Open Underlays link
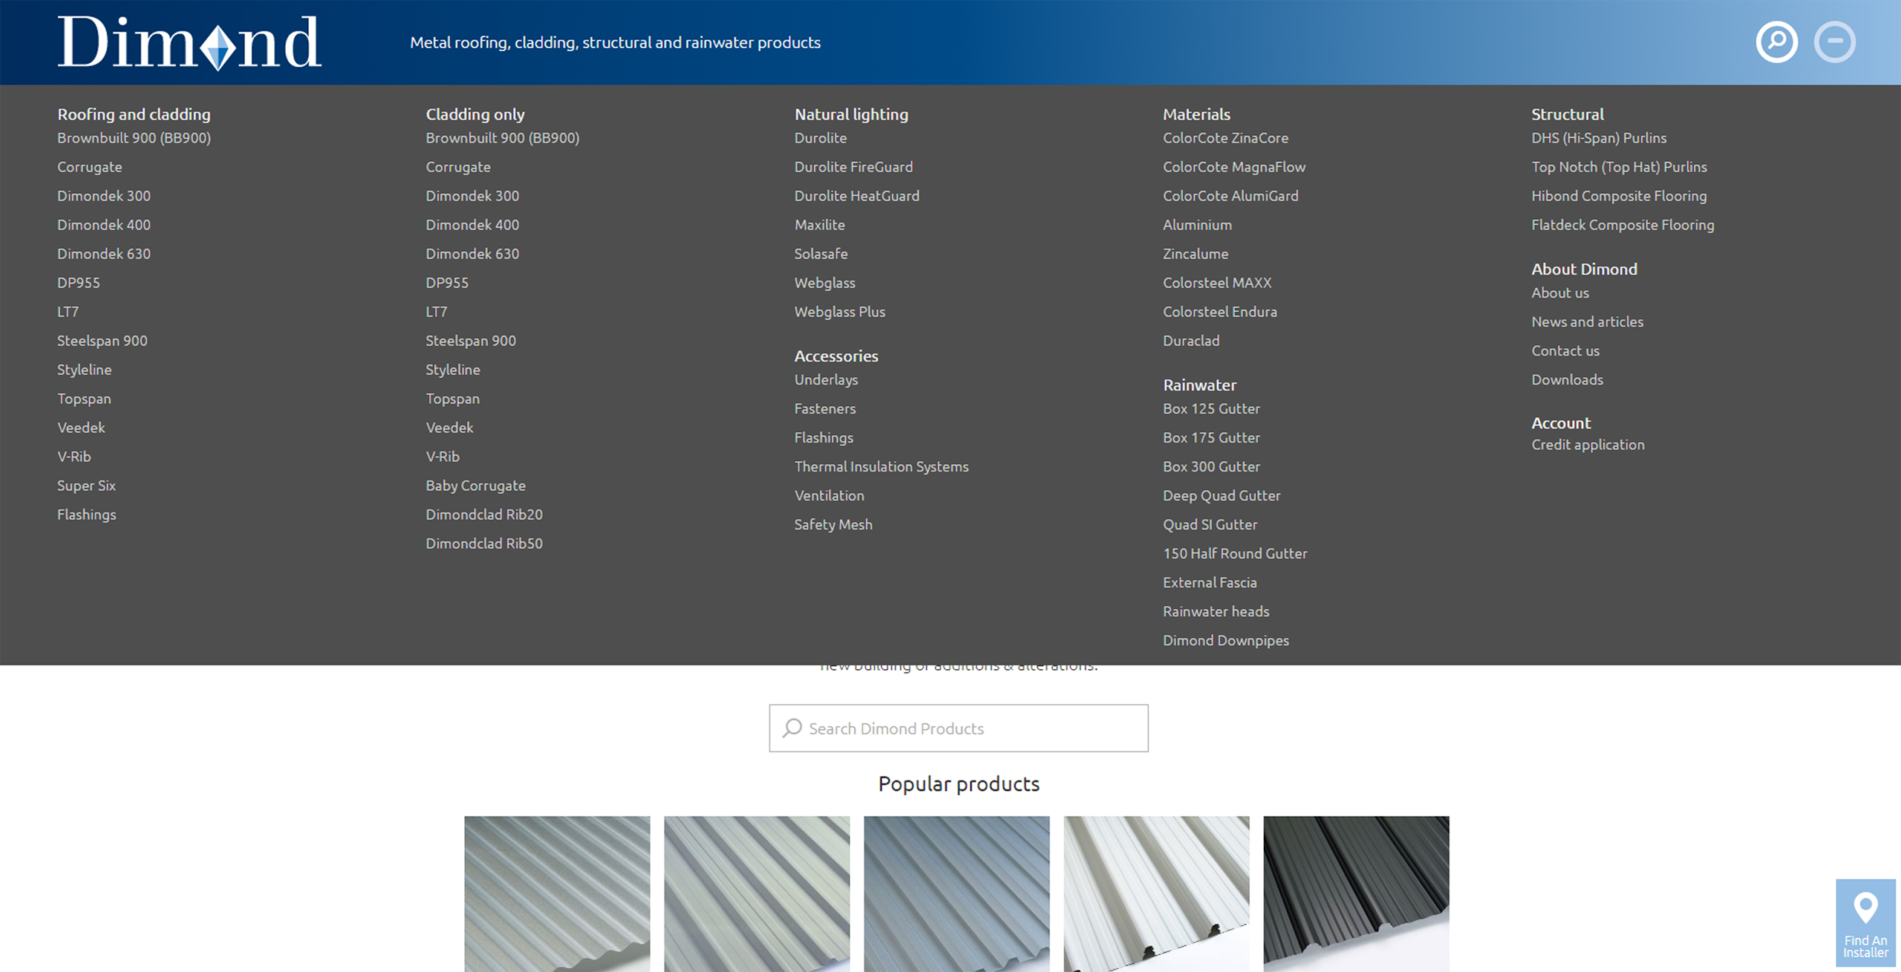 click(826, 379)
